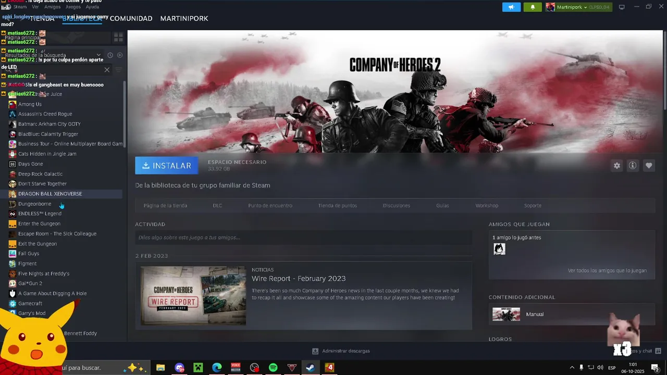Select ENDLESS Legend
Image resolution: width=667 pixels, height=375 pixels.
pyautogui.click(x=40, y=214)
